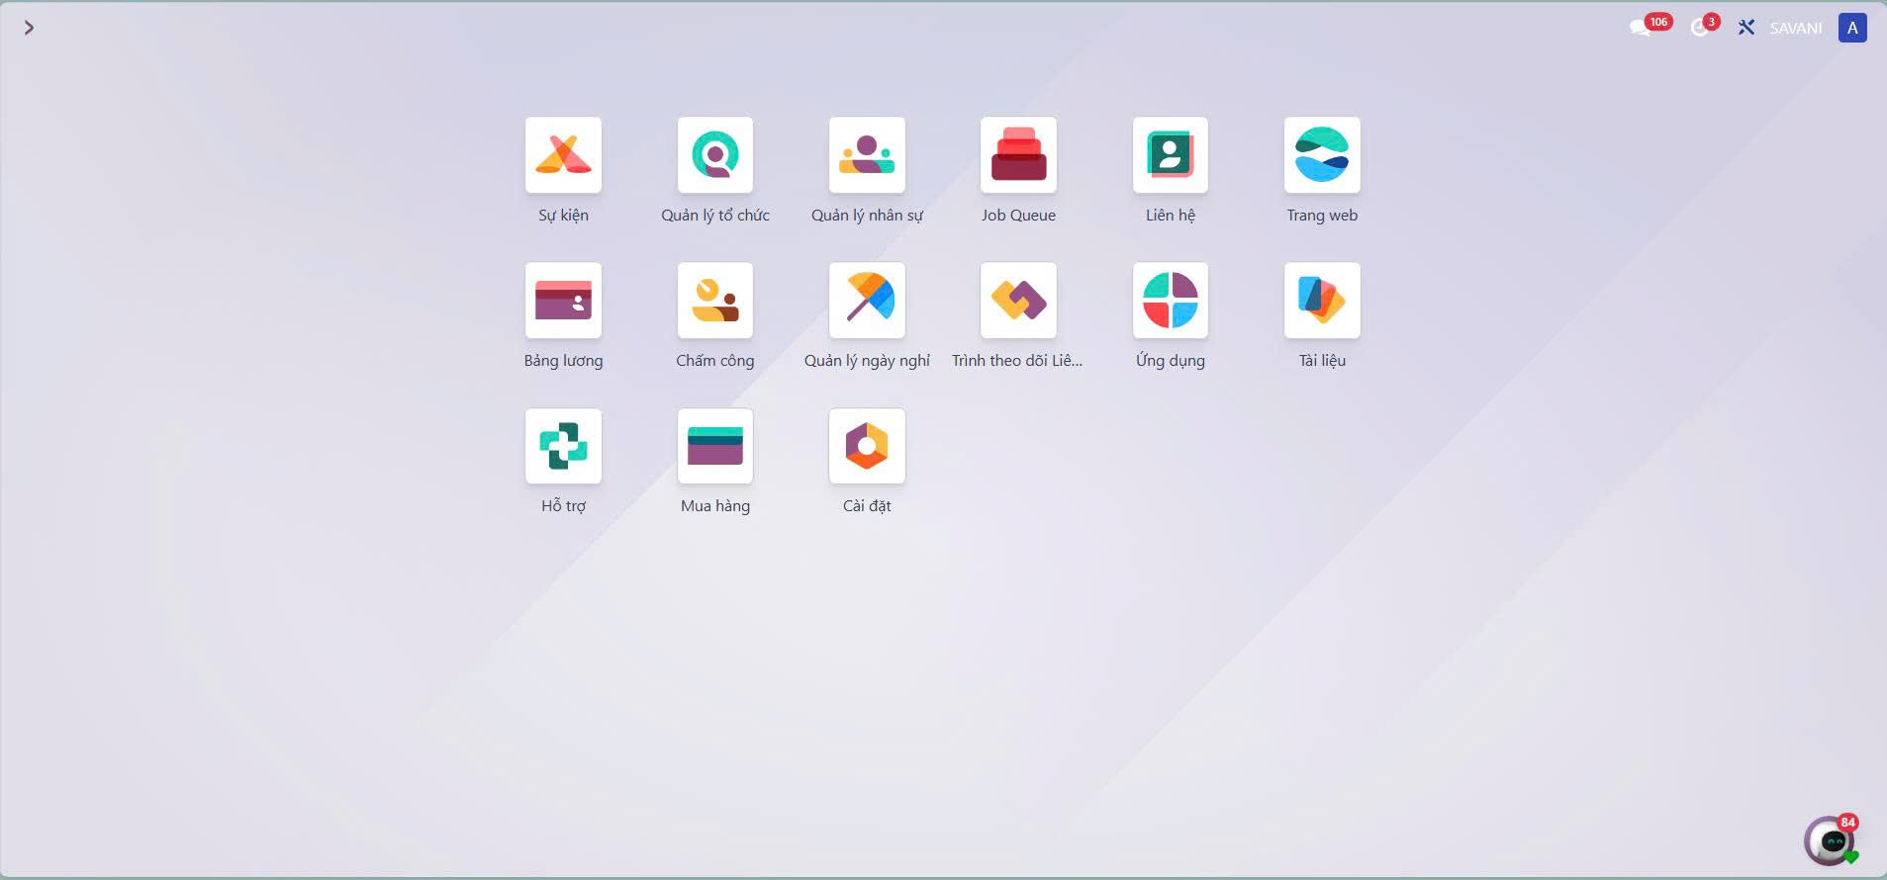Launch the Quản lý nhân sự app
Viewport: 1887px width, 880px height.
click(867, 155)
